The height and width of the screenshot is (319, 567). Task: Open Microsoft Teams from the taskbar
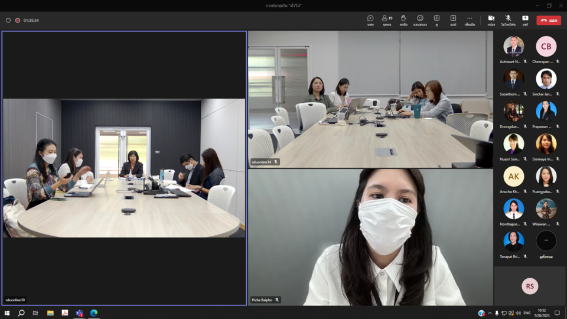point(79,313)
